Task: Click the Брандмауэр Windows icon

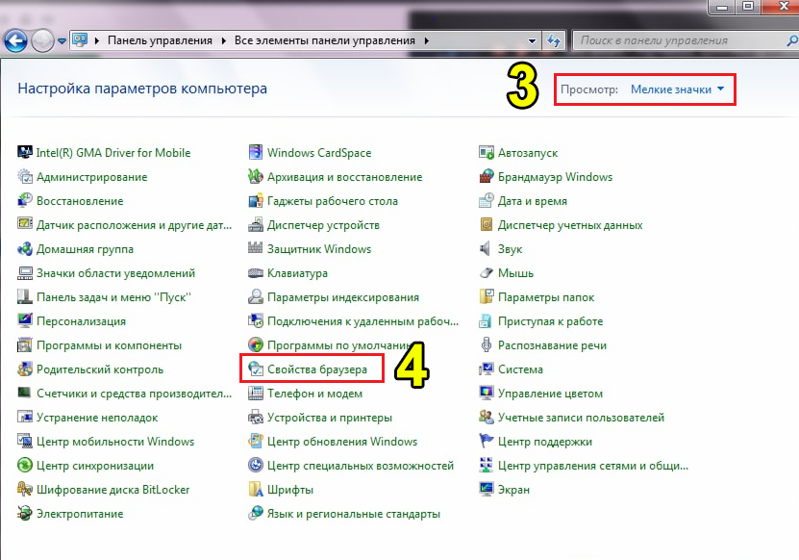Action: click(x=487, y=176)
